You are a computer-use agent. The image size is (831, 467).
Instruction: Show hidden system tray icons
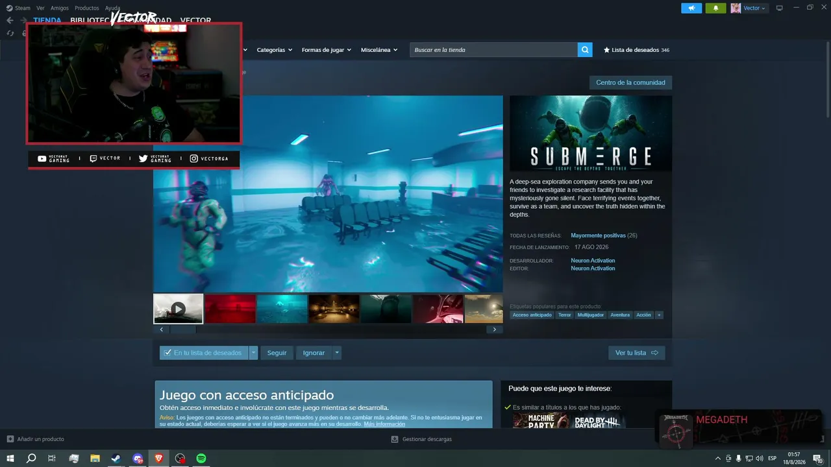(717, 459)
